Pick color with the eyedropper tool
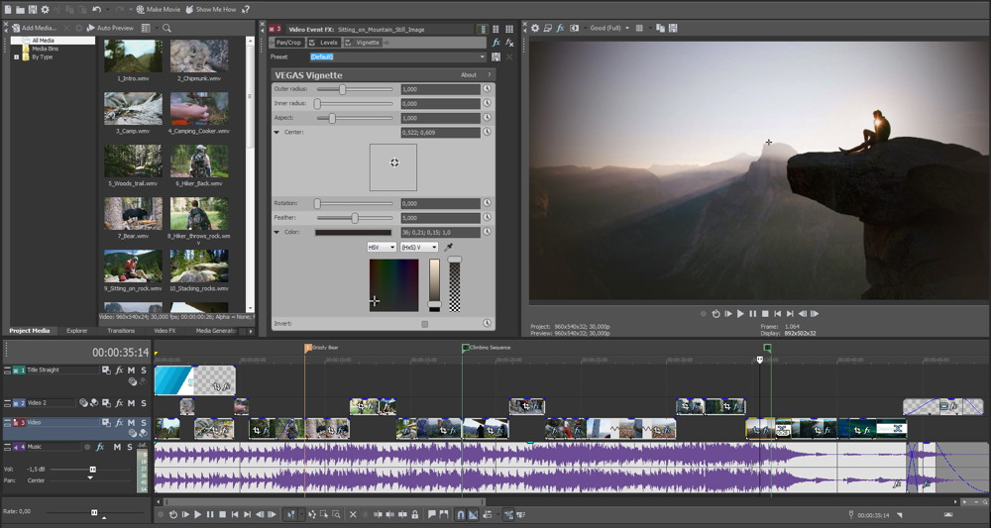The width and height of the screenshot is (991, 528). [x=448, y=247]
